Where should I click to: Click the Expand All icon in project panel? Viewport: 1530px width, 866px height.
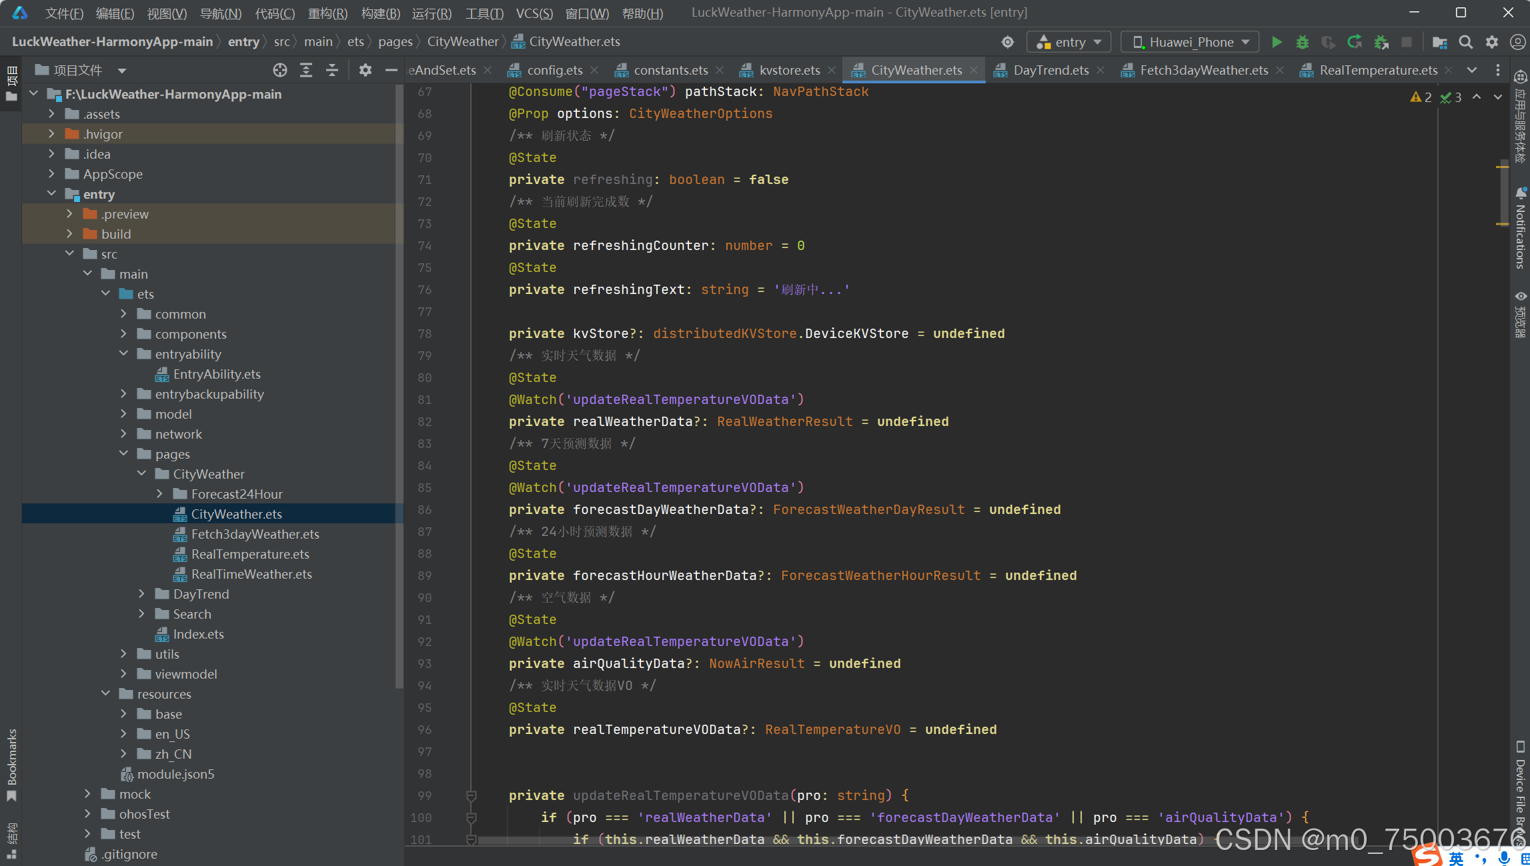pos(306,70)
